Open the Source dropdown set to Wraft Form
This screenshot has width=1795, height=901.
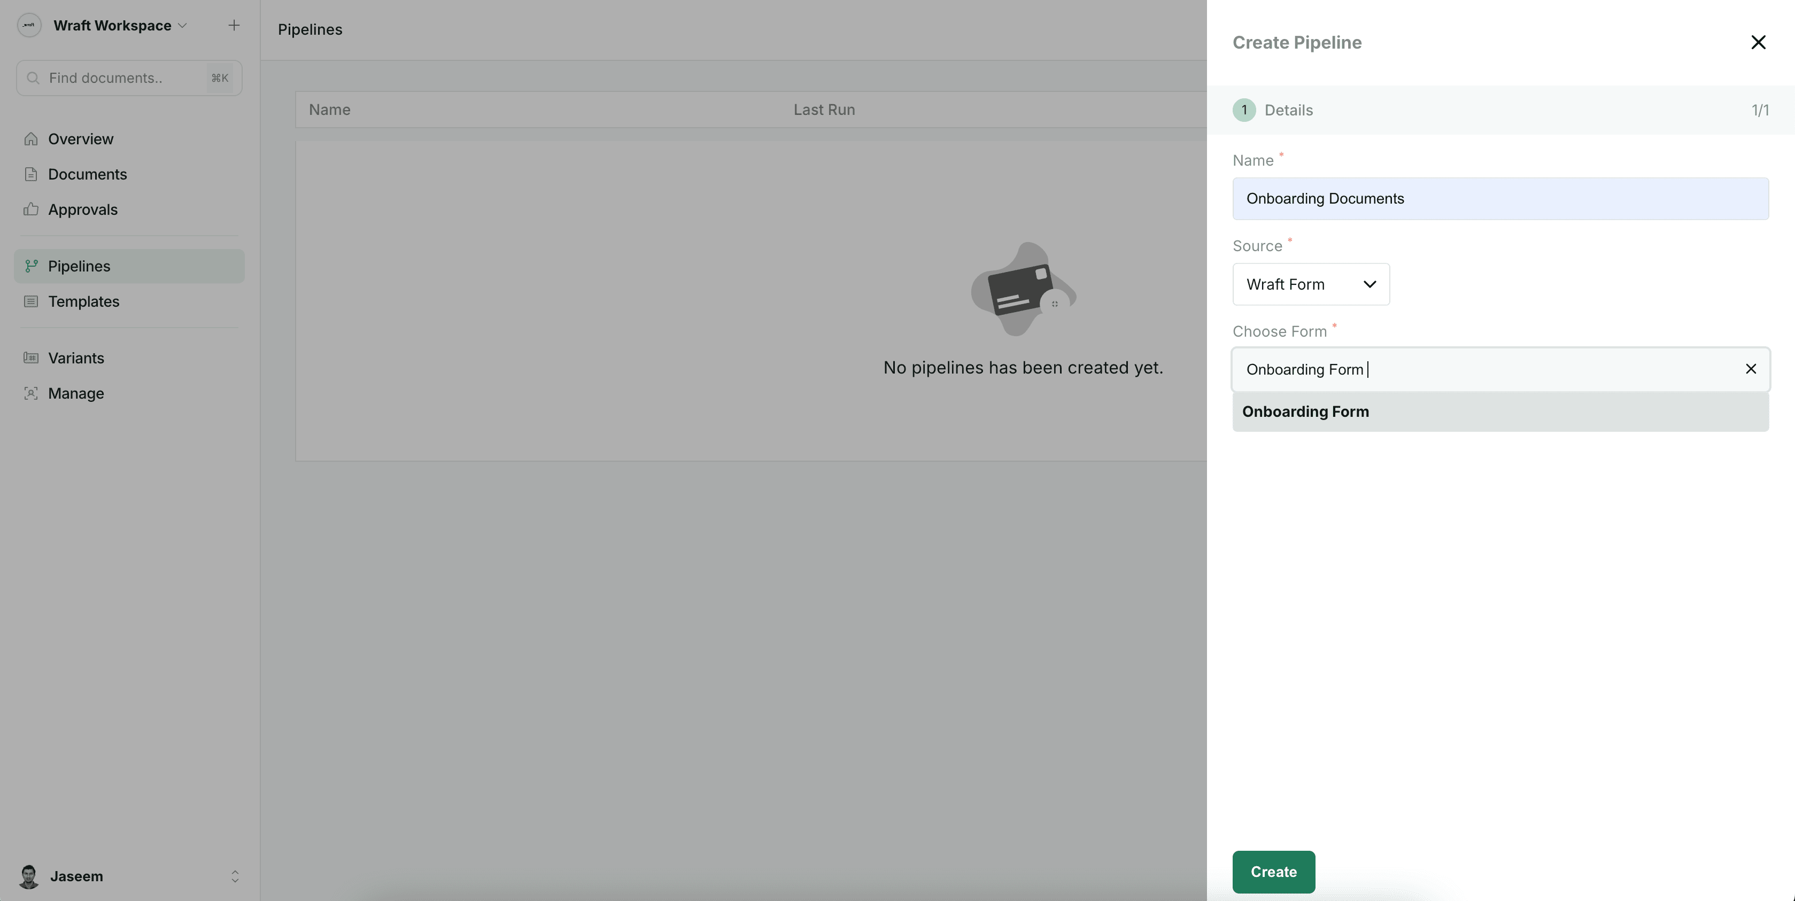pos(1311,284)
